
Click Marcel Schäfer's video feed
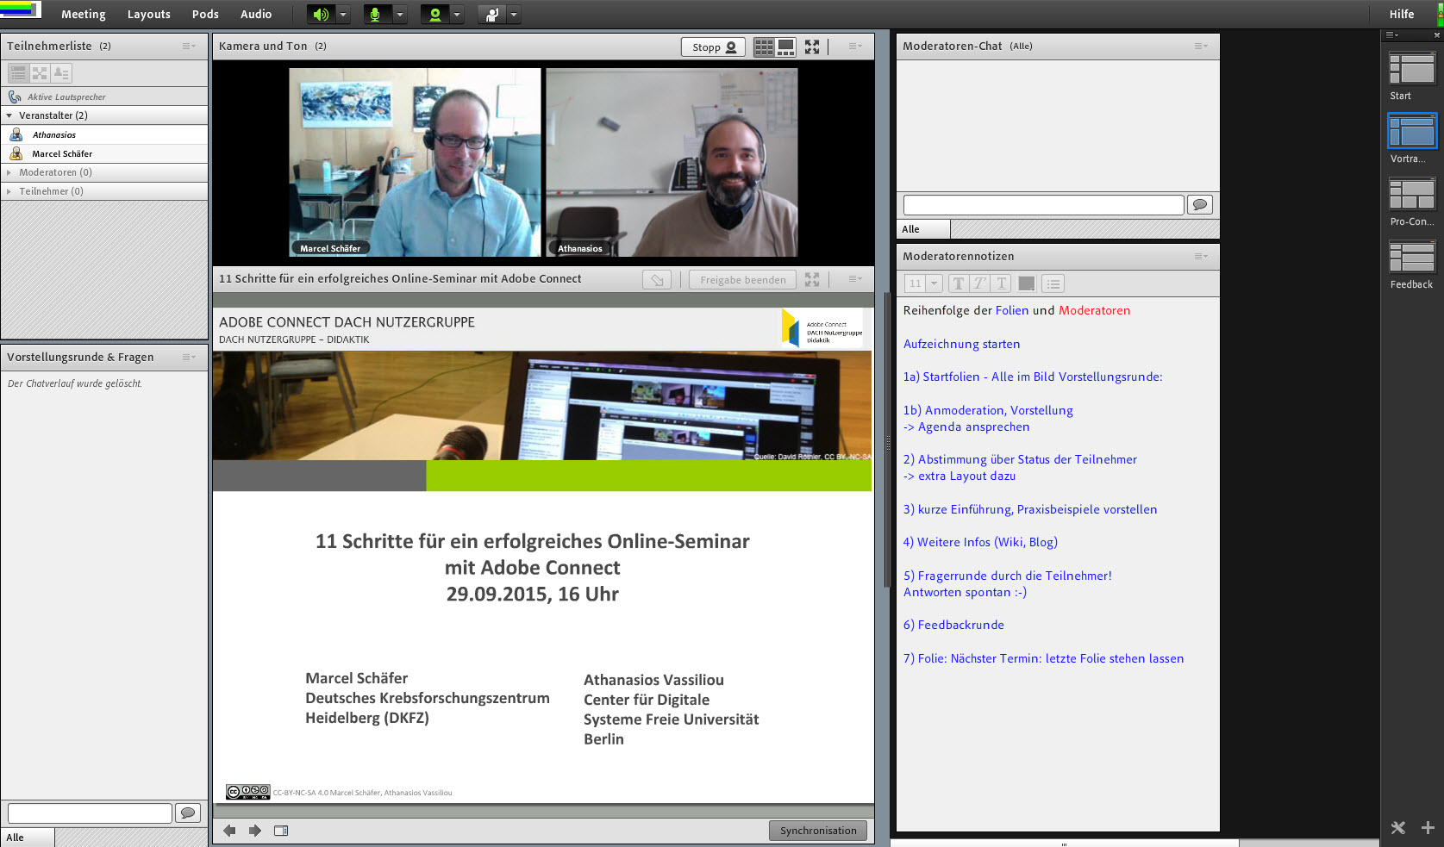(x=415, y=162)
